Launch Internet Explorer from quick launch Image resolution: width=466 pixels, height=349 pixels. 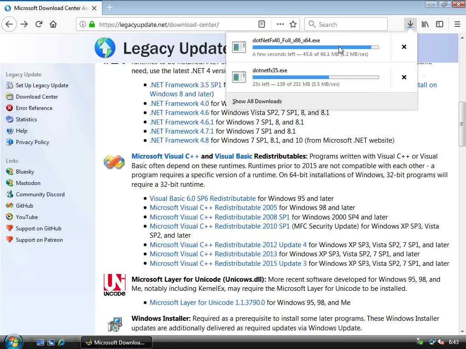61,343
